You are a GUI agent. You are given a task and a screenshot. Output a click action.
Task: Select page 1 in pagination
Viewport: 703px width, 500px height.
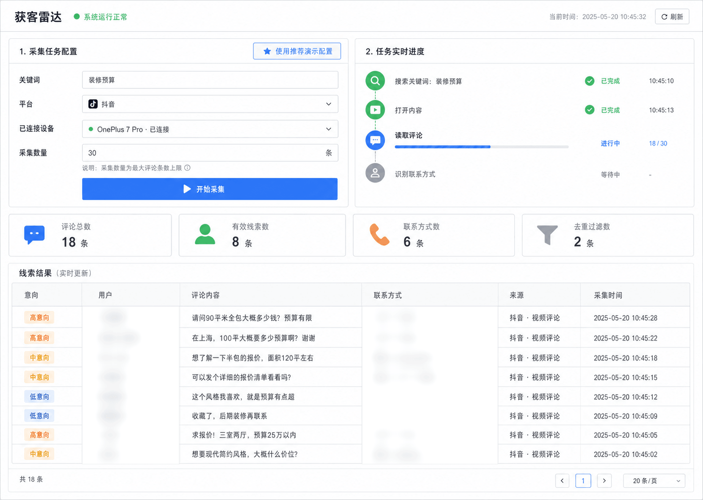(x=583, y=481)
